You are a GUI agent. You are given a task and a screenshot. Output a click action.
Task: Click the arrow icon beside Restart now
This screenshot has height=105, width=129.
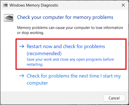[22, 46]
